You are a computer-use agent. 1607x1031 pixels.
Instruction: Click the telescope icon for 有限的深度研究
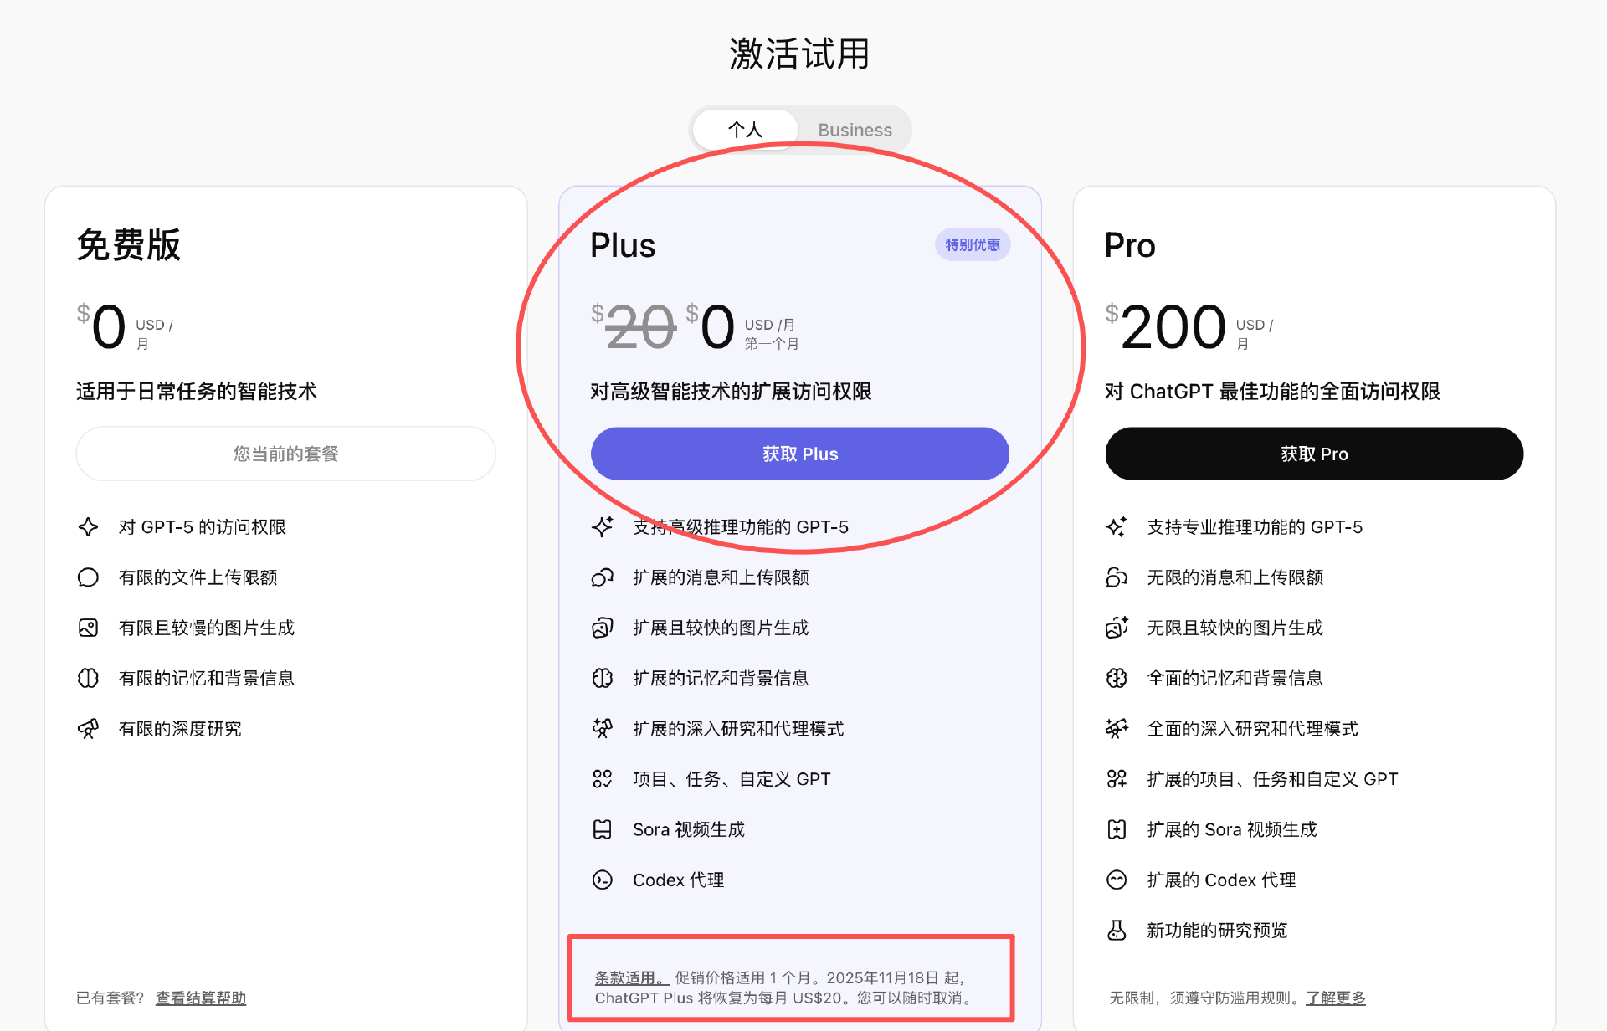coord(88,729)
